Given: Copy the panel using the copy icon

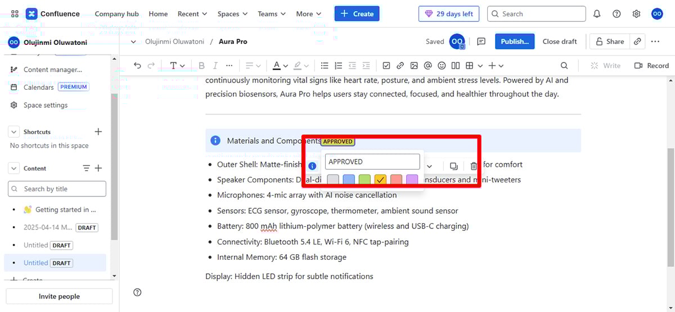Looking at the screenshot, I should click(453, 166).
